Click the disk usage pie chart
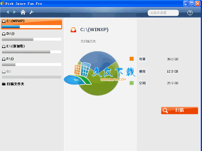This screenshot has height=151, width=202. coord(98,73)
